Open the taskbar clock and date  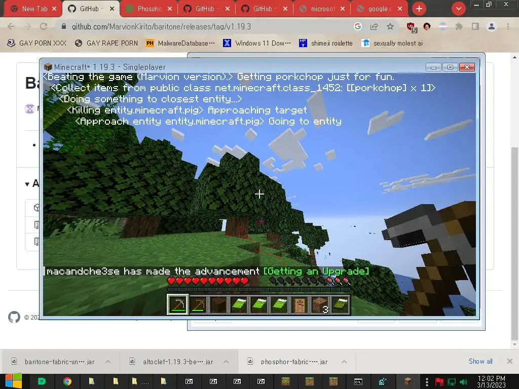(491, 381)
